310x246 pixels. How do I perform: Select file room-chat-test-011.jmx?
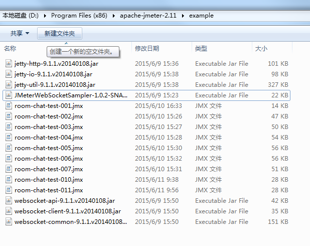(49, 190)
